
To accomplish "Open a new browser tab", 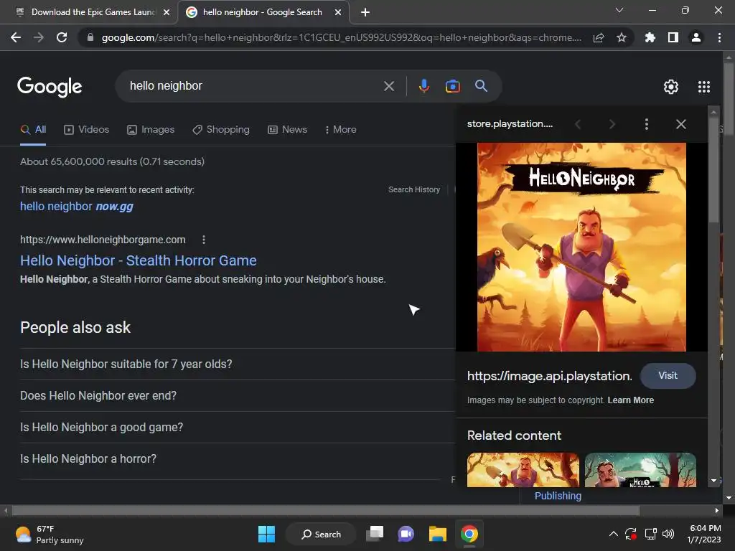I will (x=365, y=12).
